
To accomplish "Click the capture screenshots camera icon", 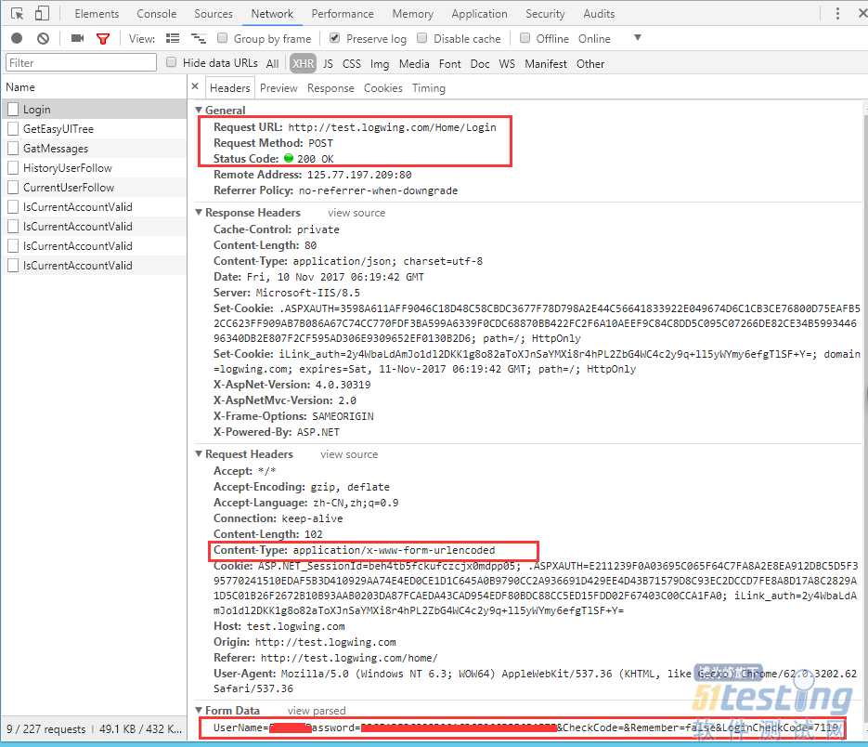I will [77, 38].
